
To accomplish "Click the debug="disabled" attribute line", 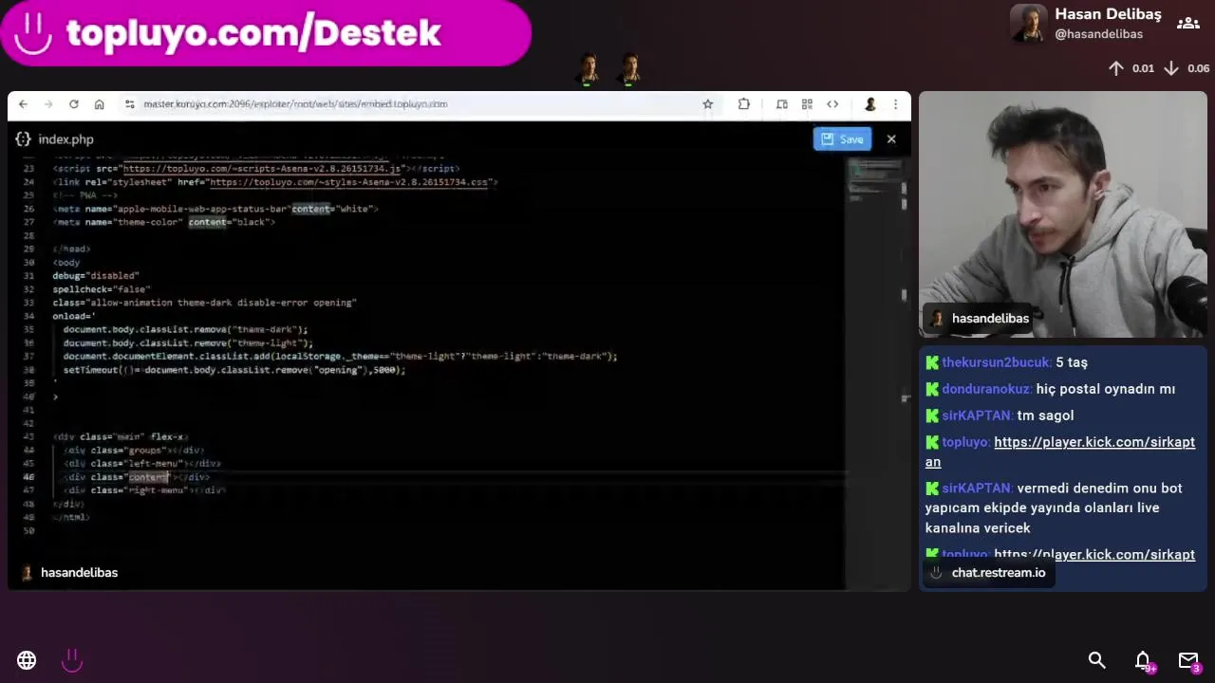I will click(x=96, y=276).
